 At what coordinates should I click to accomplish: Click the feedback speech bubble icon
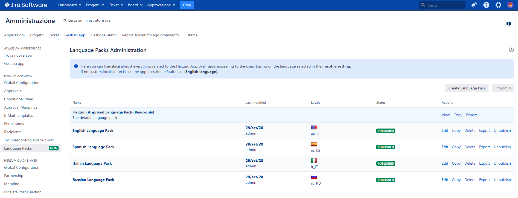click(509, 24)
